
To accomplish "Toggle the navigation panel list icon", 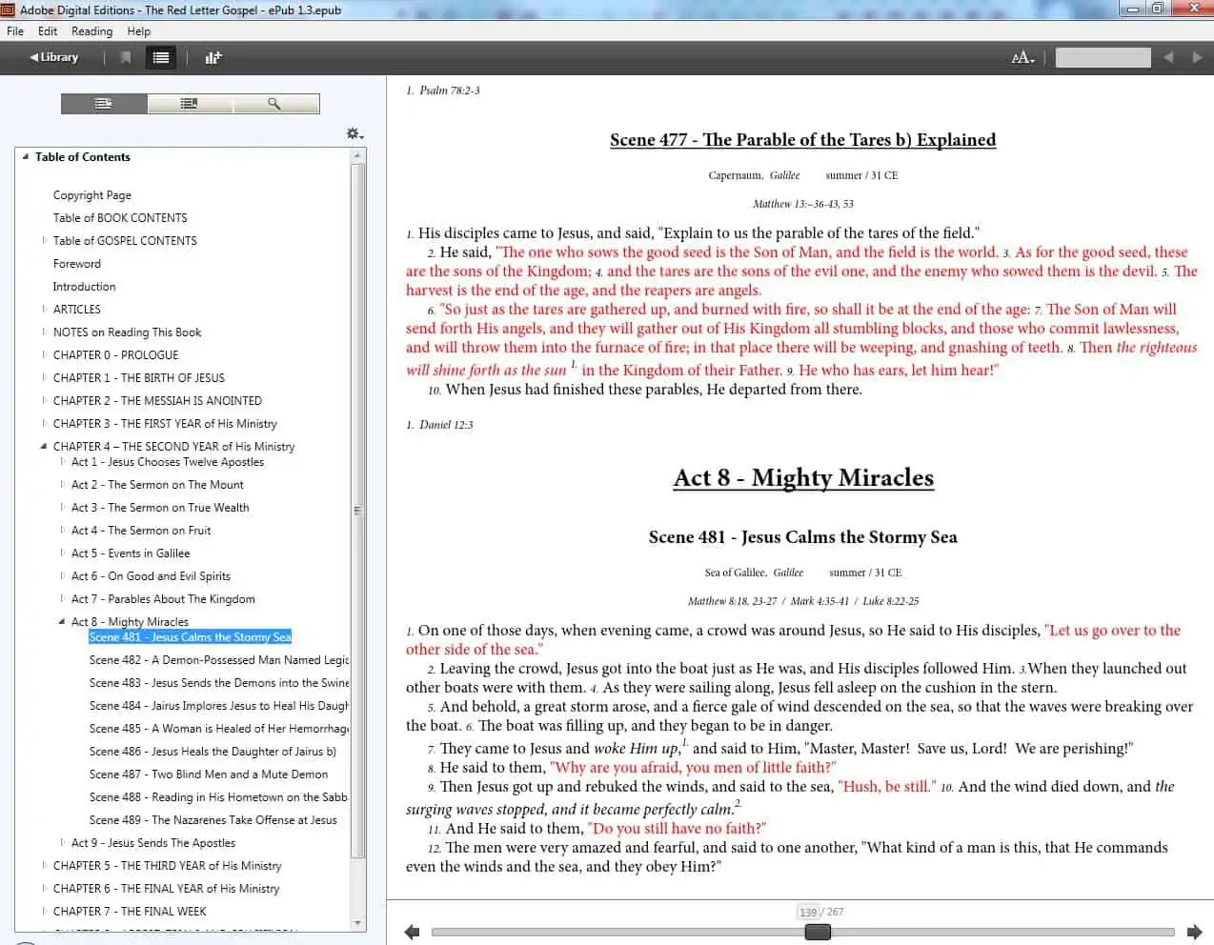I will [161, 58].
